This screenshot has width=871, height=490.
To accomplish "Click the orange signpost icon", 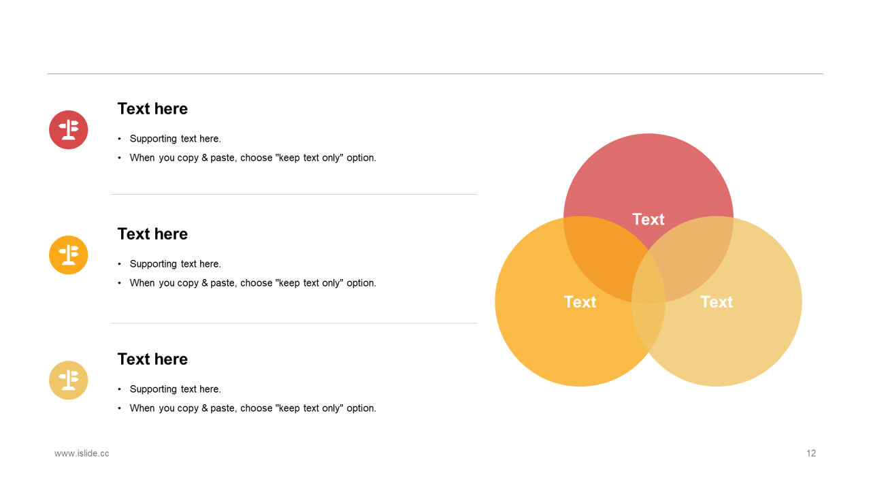I will coord(69,255).
